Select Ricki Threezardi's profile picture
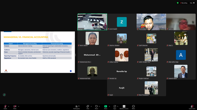This screenshot has width=197, height=110. [x=151, y=88]
